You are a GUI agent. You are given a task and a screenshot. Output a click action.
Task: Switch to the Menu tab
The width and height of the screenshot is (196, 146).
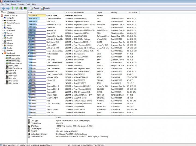click(x=3, y=12)
